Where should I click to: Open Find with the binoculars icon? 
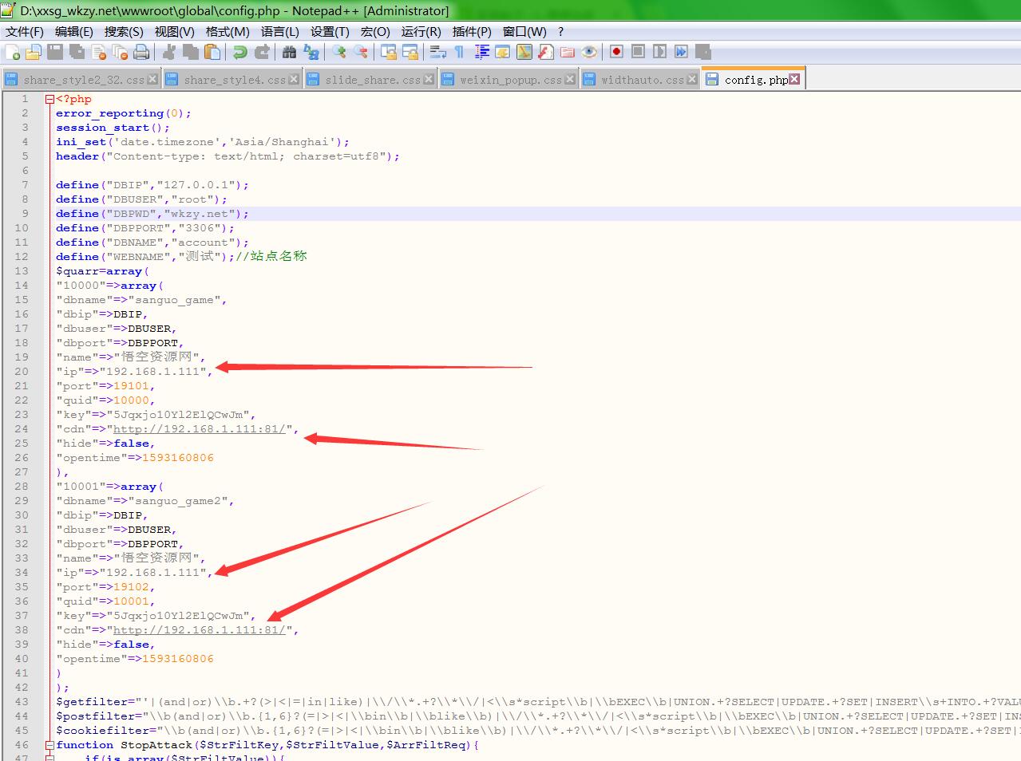[289, 53]
